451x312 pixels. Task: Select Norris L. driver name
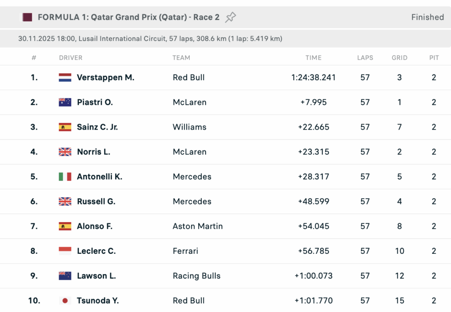pyautogui.click(x=93, y=152)
